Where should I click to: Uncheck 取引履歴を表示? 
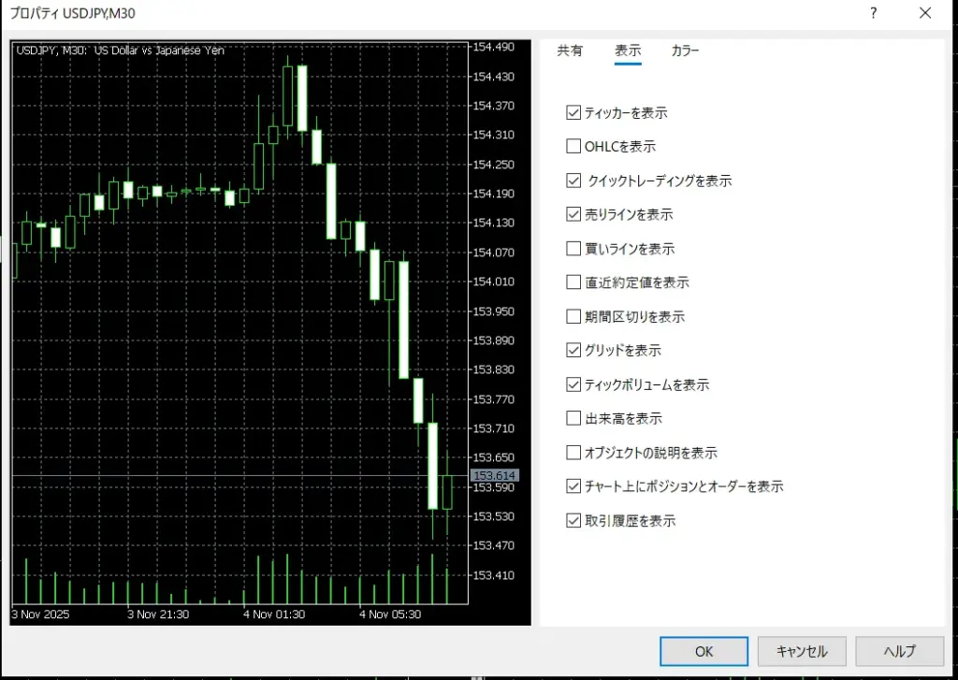tap(573, 520)
